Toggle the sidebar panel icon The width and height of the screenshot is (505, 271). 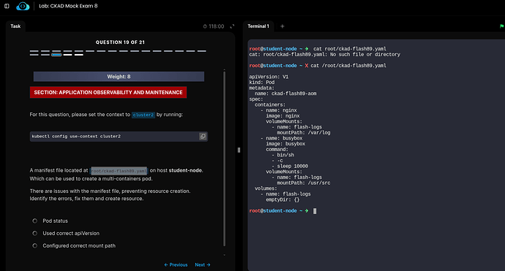coord(7,6)
